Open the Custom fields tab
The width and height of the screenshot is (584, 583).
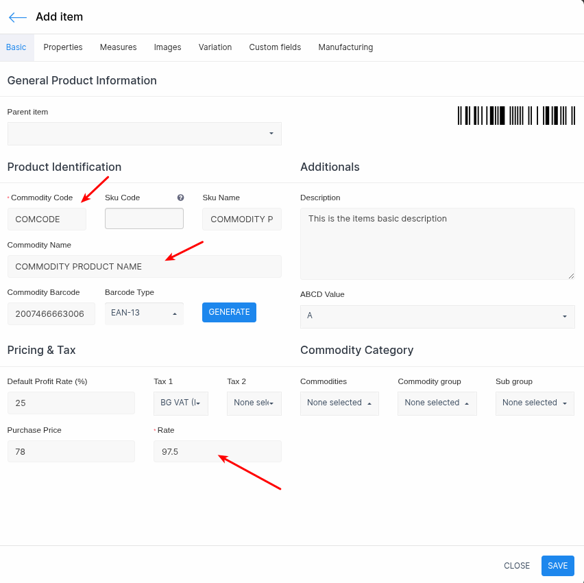pyautogui.click(x=275, y=47)
